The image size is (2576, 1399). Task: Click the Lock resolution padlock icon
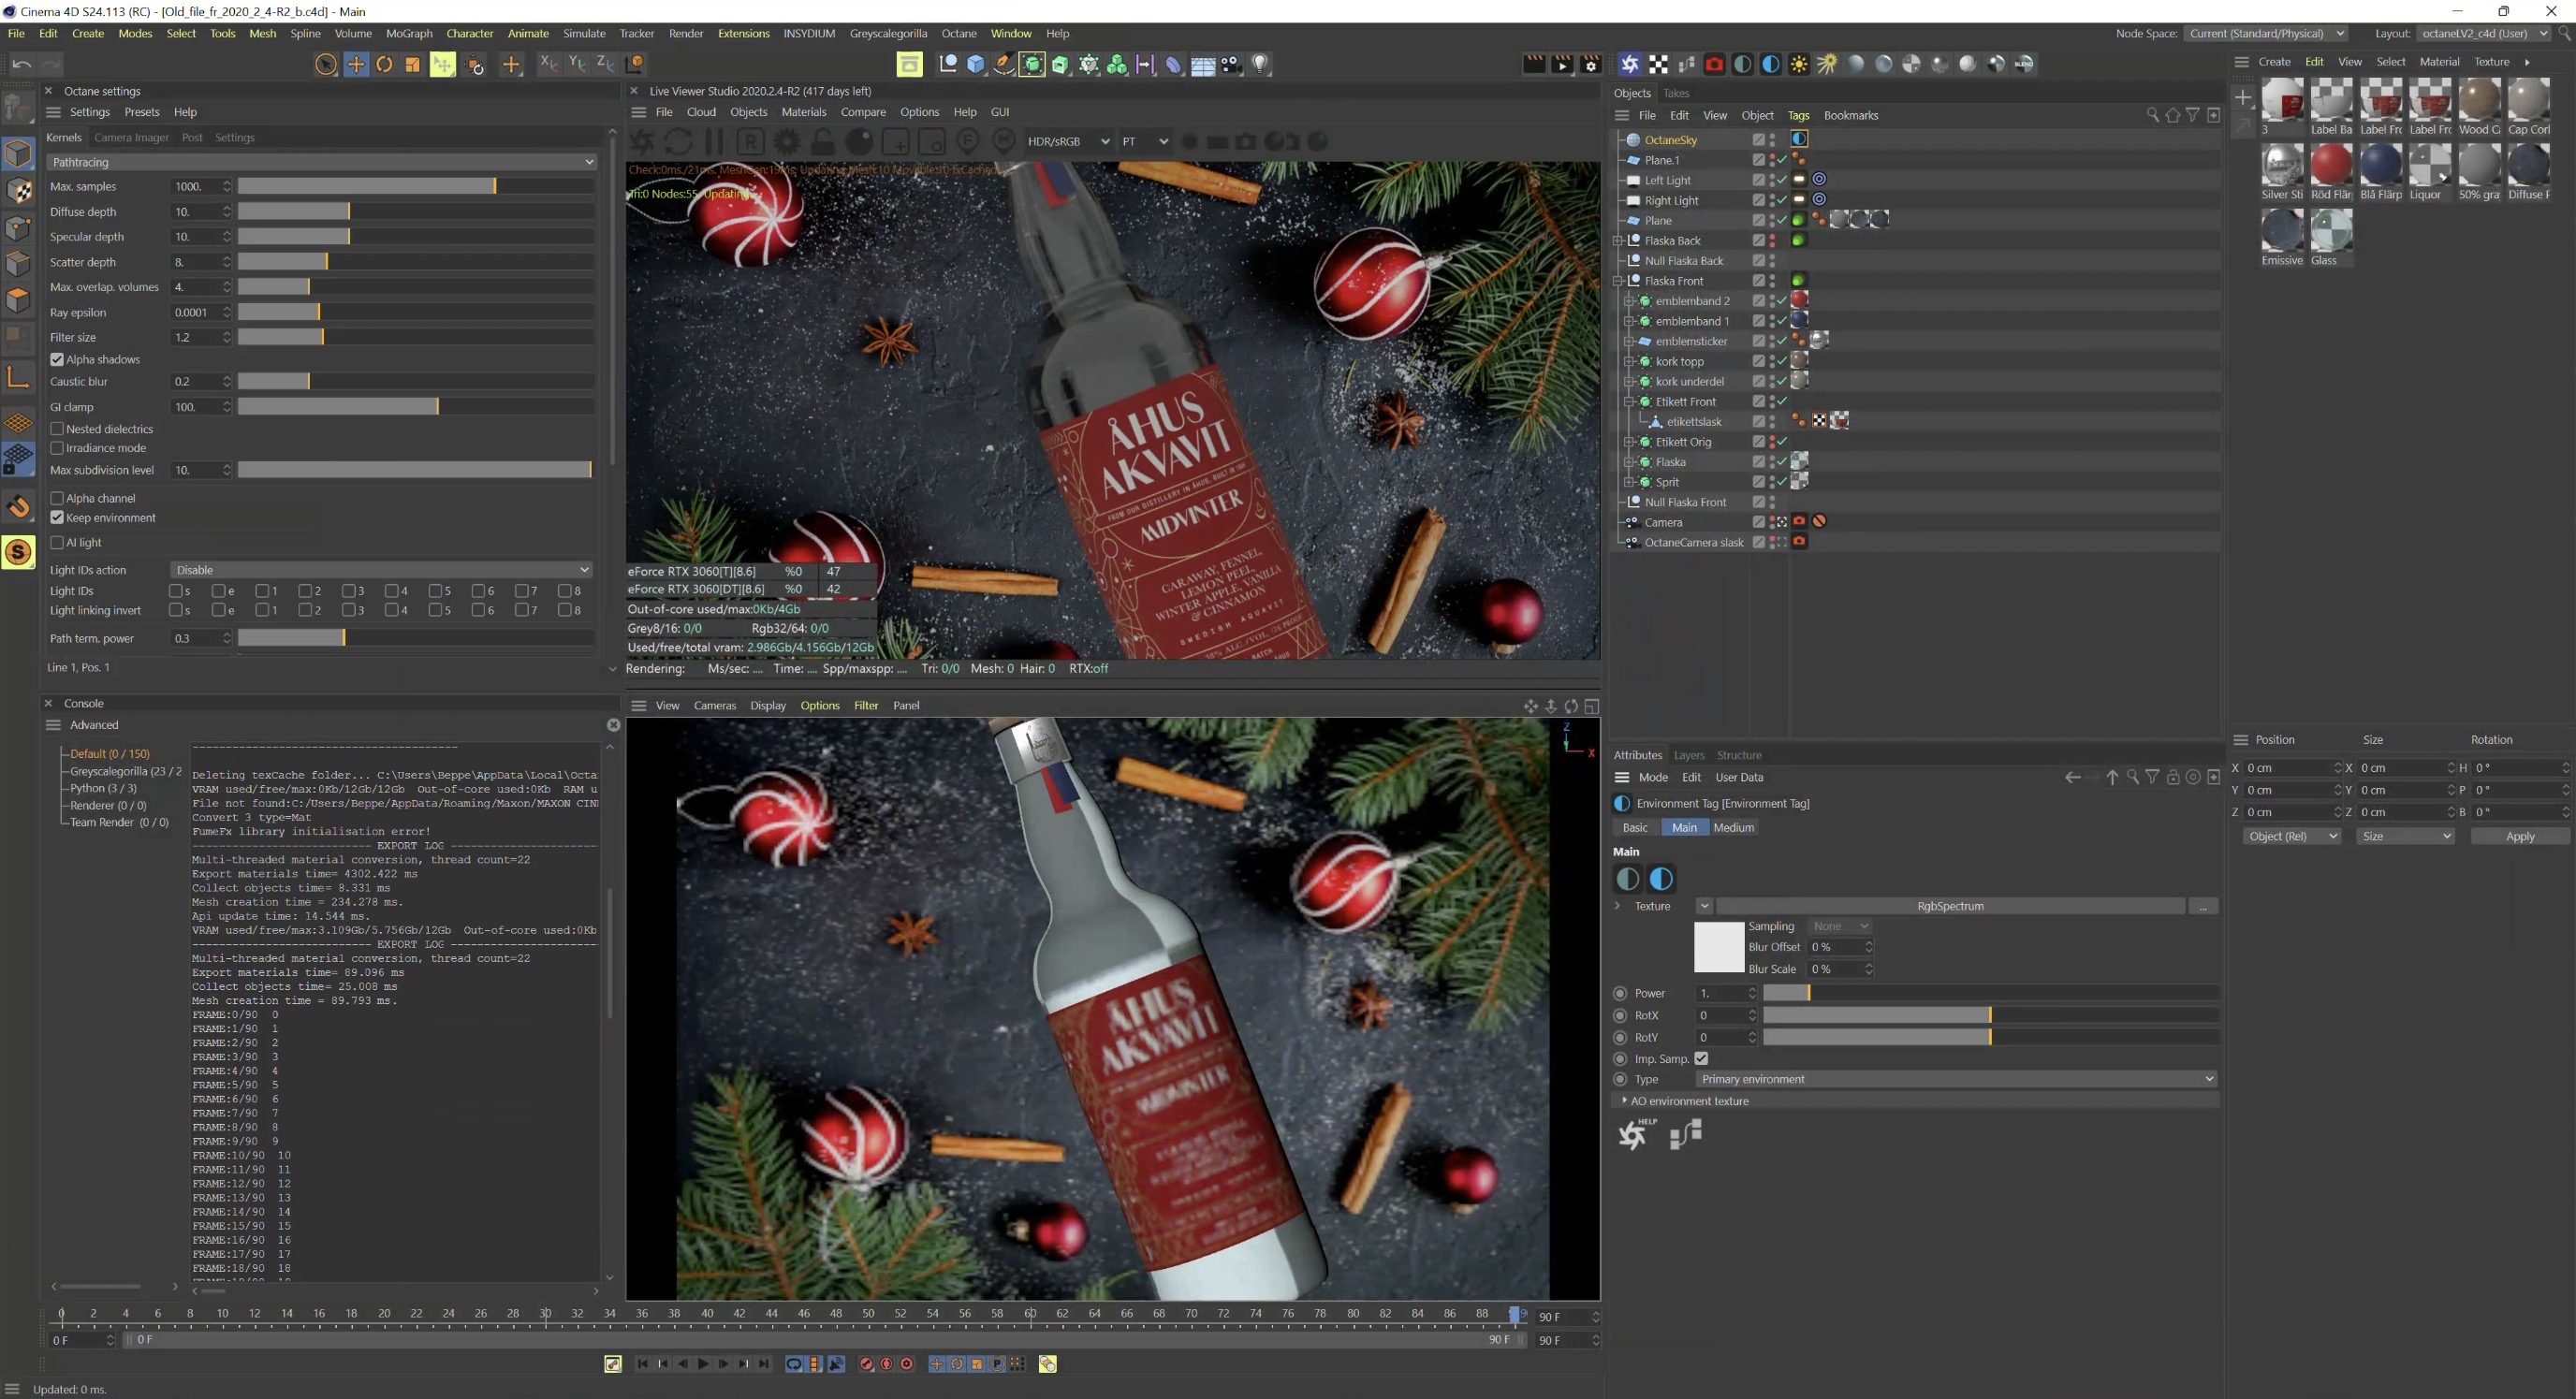[x=823, y=142]
